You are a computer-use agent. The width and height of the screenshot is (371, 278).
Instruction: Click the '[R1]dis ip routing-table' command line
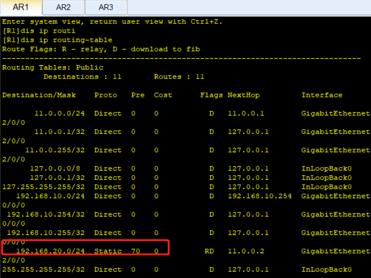(58, 40)
